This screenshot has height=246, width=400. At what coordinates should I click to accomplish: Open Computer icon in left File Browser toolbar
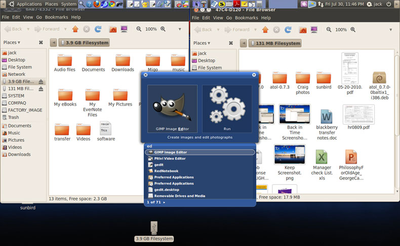coord(124,29)
